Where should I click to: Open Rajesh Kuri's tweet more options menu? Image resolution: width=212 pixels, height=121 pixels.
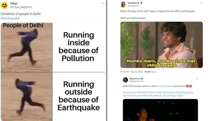coord(196,79)
